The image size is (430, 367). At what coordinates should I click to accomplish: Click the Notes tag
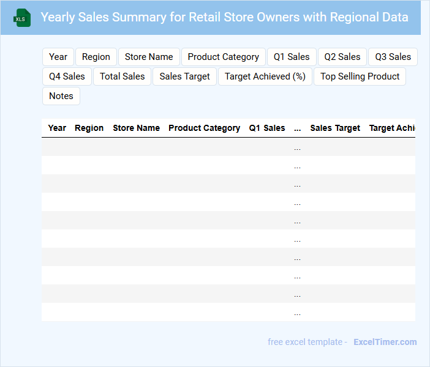(x=61, y=96)
